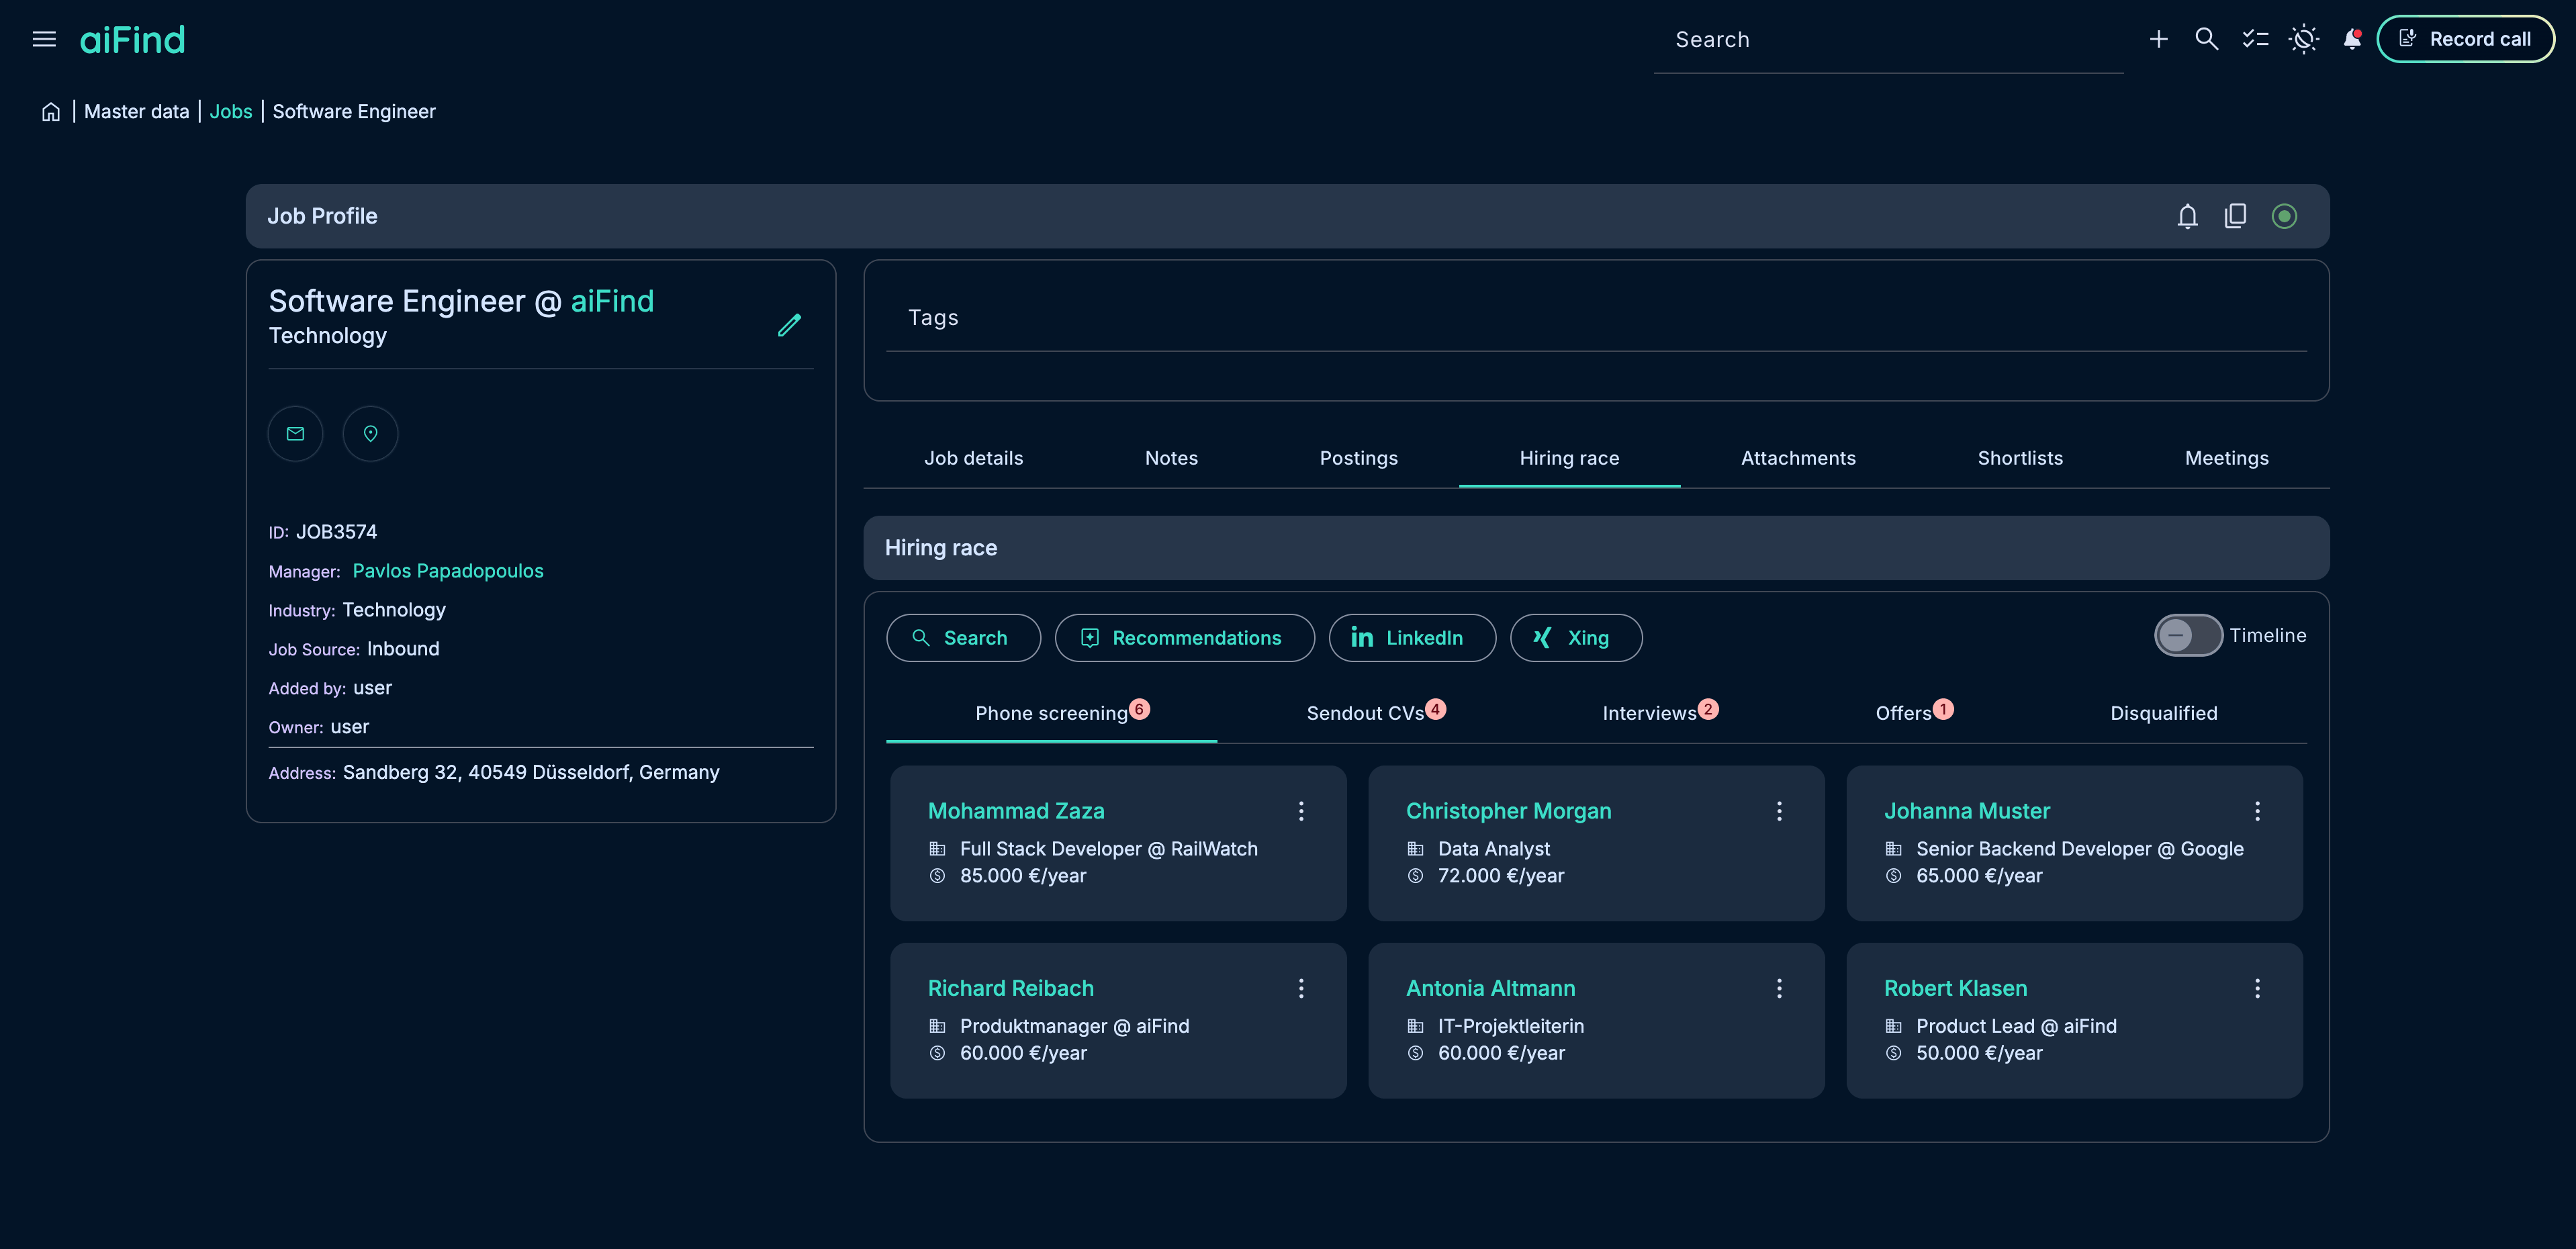Open the hamburger navigation menu
Screen dimensions: 2576x1249
point(44,39)
